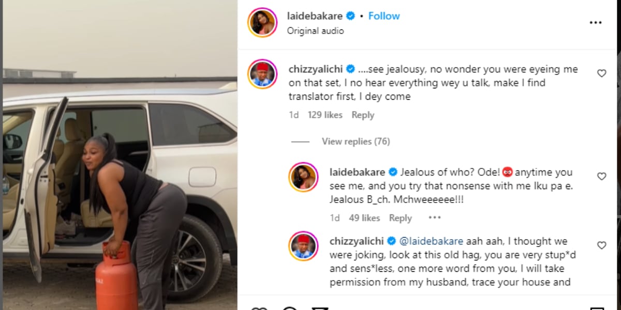This screenshot has height=310, width=621.
Task: Open chizzyalichi's avatar on first comment
Action: [262, 74]
